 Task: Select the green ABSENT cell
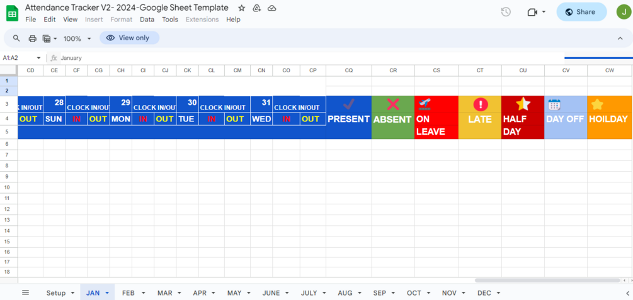tap(393, 118)
